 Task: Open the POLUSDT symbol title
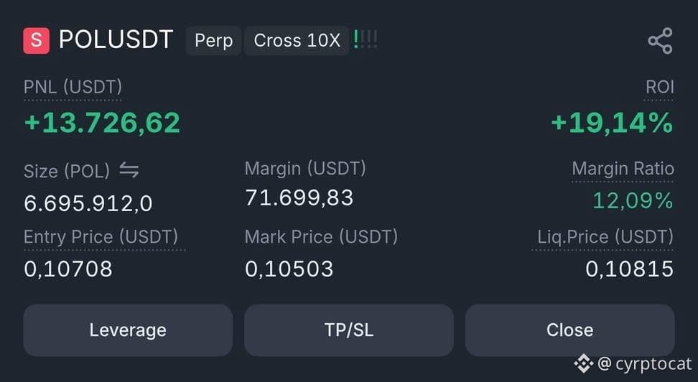tap(116, 40)
